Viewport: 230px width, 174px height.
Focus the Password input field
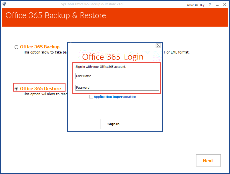pos(117,88)
